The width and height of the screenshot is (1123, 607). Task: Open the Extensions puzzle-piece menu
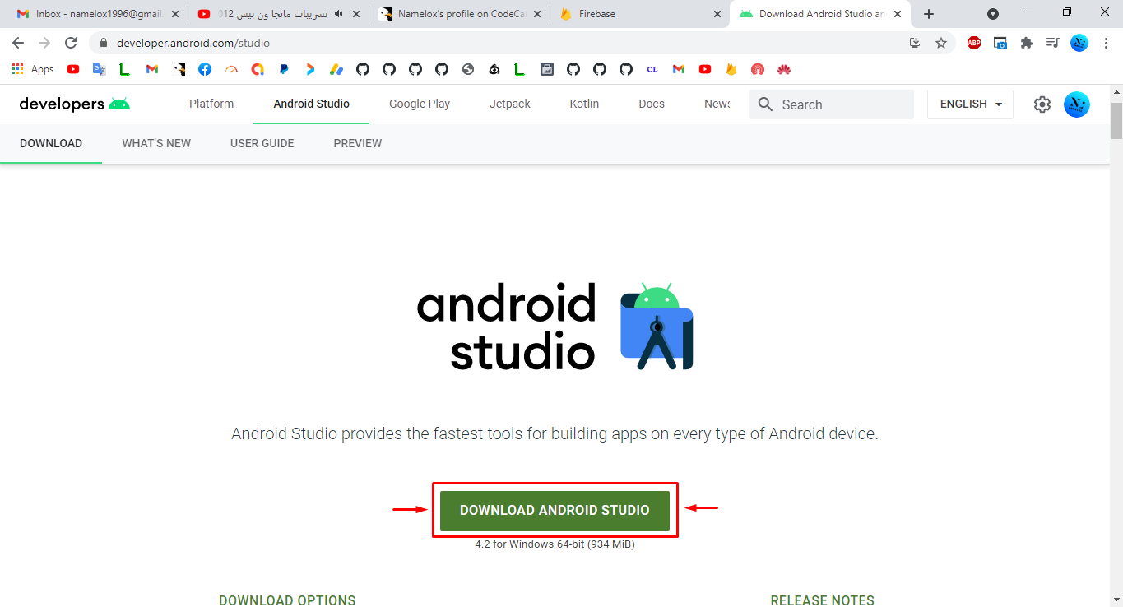click(x=1027, y=43)
